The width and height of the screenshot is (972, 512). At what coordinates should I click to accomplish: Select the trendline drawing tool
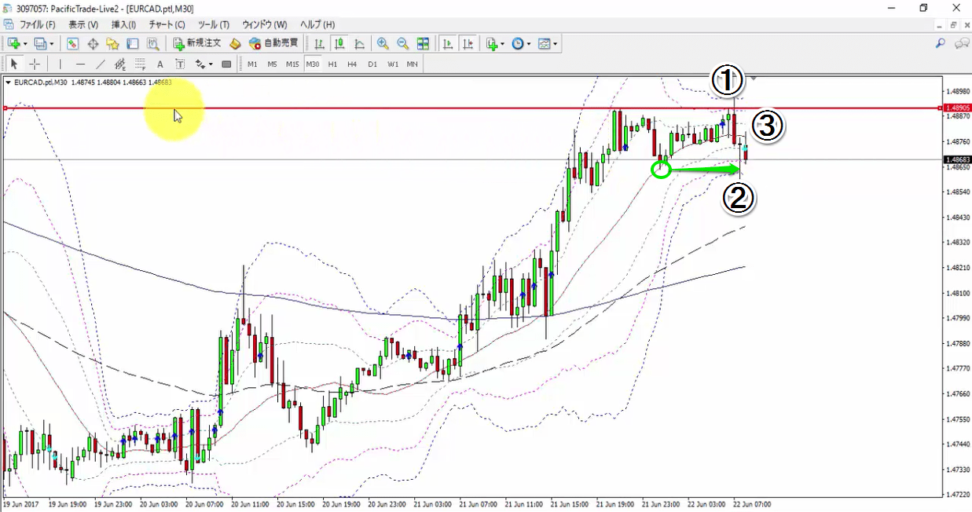click(x=101, y=64)
